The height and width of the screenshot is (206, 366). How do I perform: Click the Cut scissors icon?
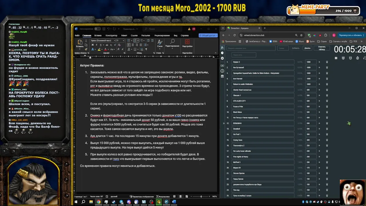(x=86, y=41)
